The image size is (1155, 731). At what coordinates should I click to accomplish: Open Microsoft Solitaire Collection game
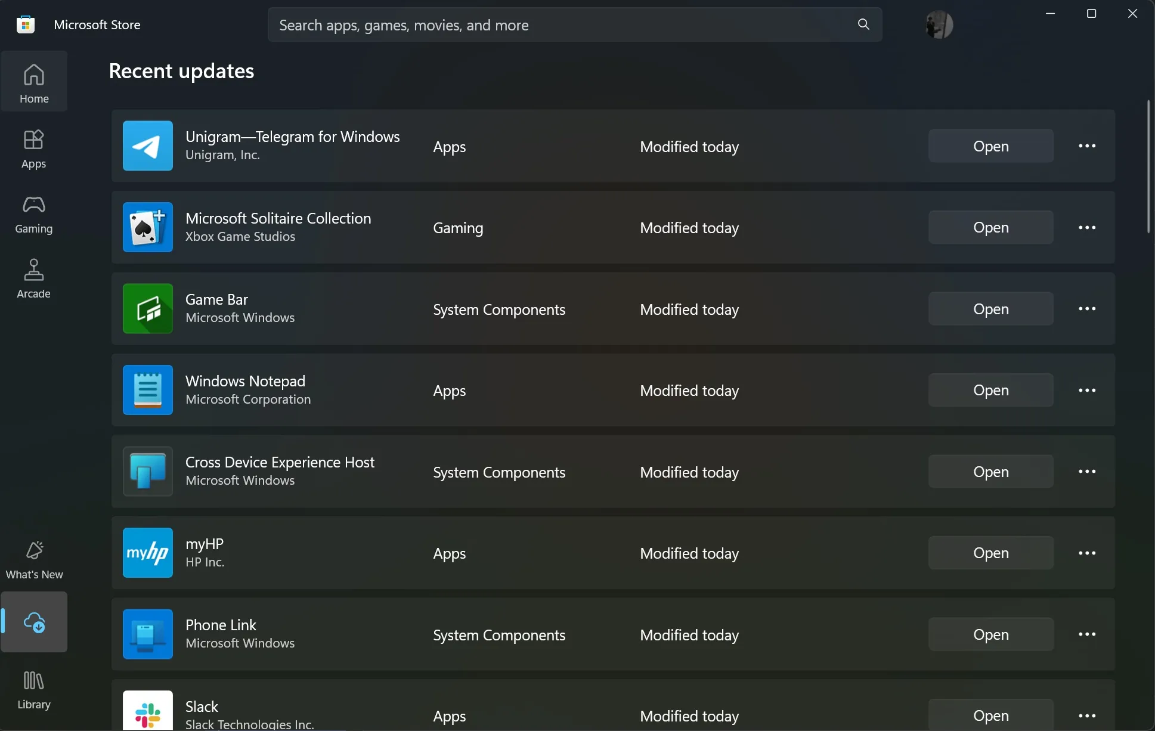coord(991,227)
